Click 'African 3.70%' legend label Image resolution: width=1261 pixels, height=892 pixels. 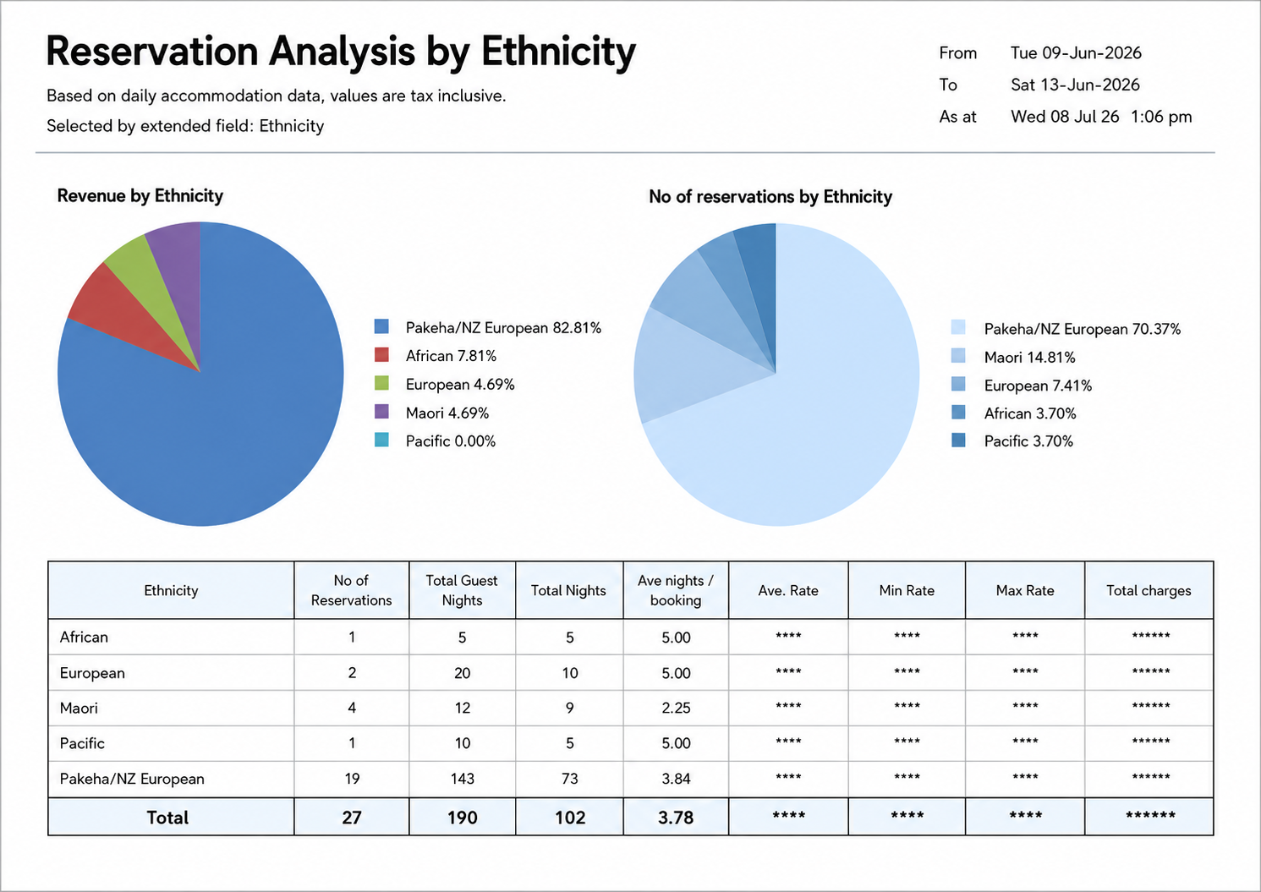click(1030, 413)
